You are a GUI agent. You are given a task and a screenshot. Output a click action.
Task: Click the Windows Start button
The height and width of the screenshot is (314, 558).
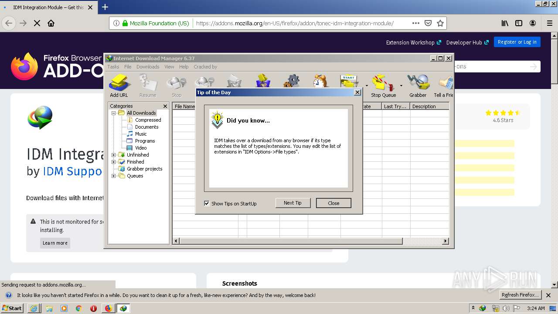[12, 308]
